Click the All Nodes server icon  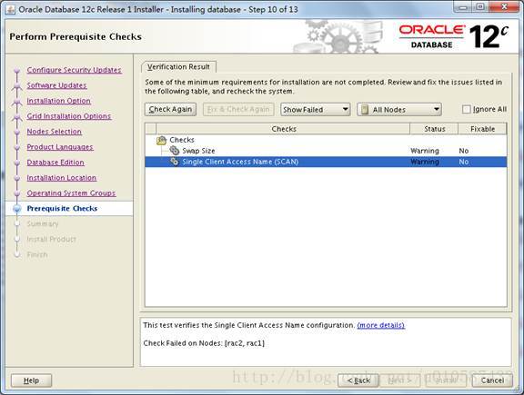pyautogui.click(x=365, y=110)
